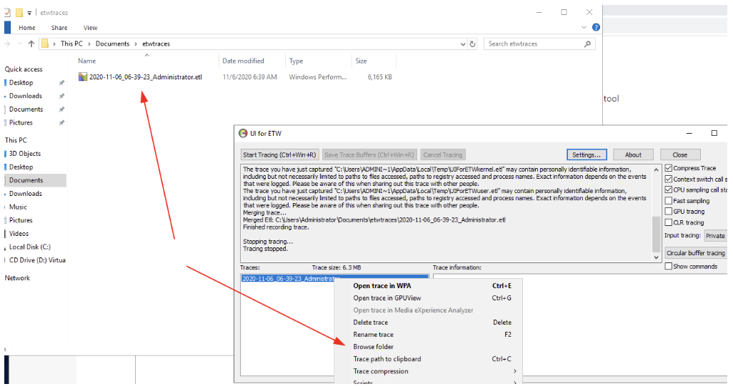The width and height of the screenshot is (733, 389).
Task: Enable the Fast sampling checkbox
Action: [669, 201]
